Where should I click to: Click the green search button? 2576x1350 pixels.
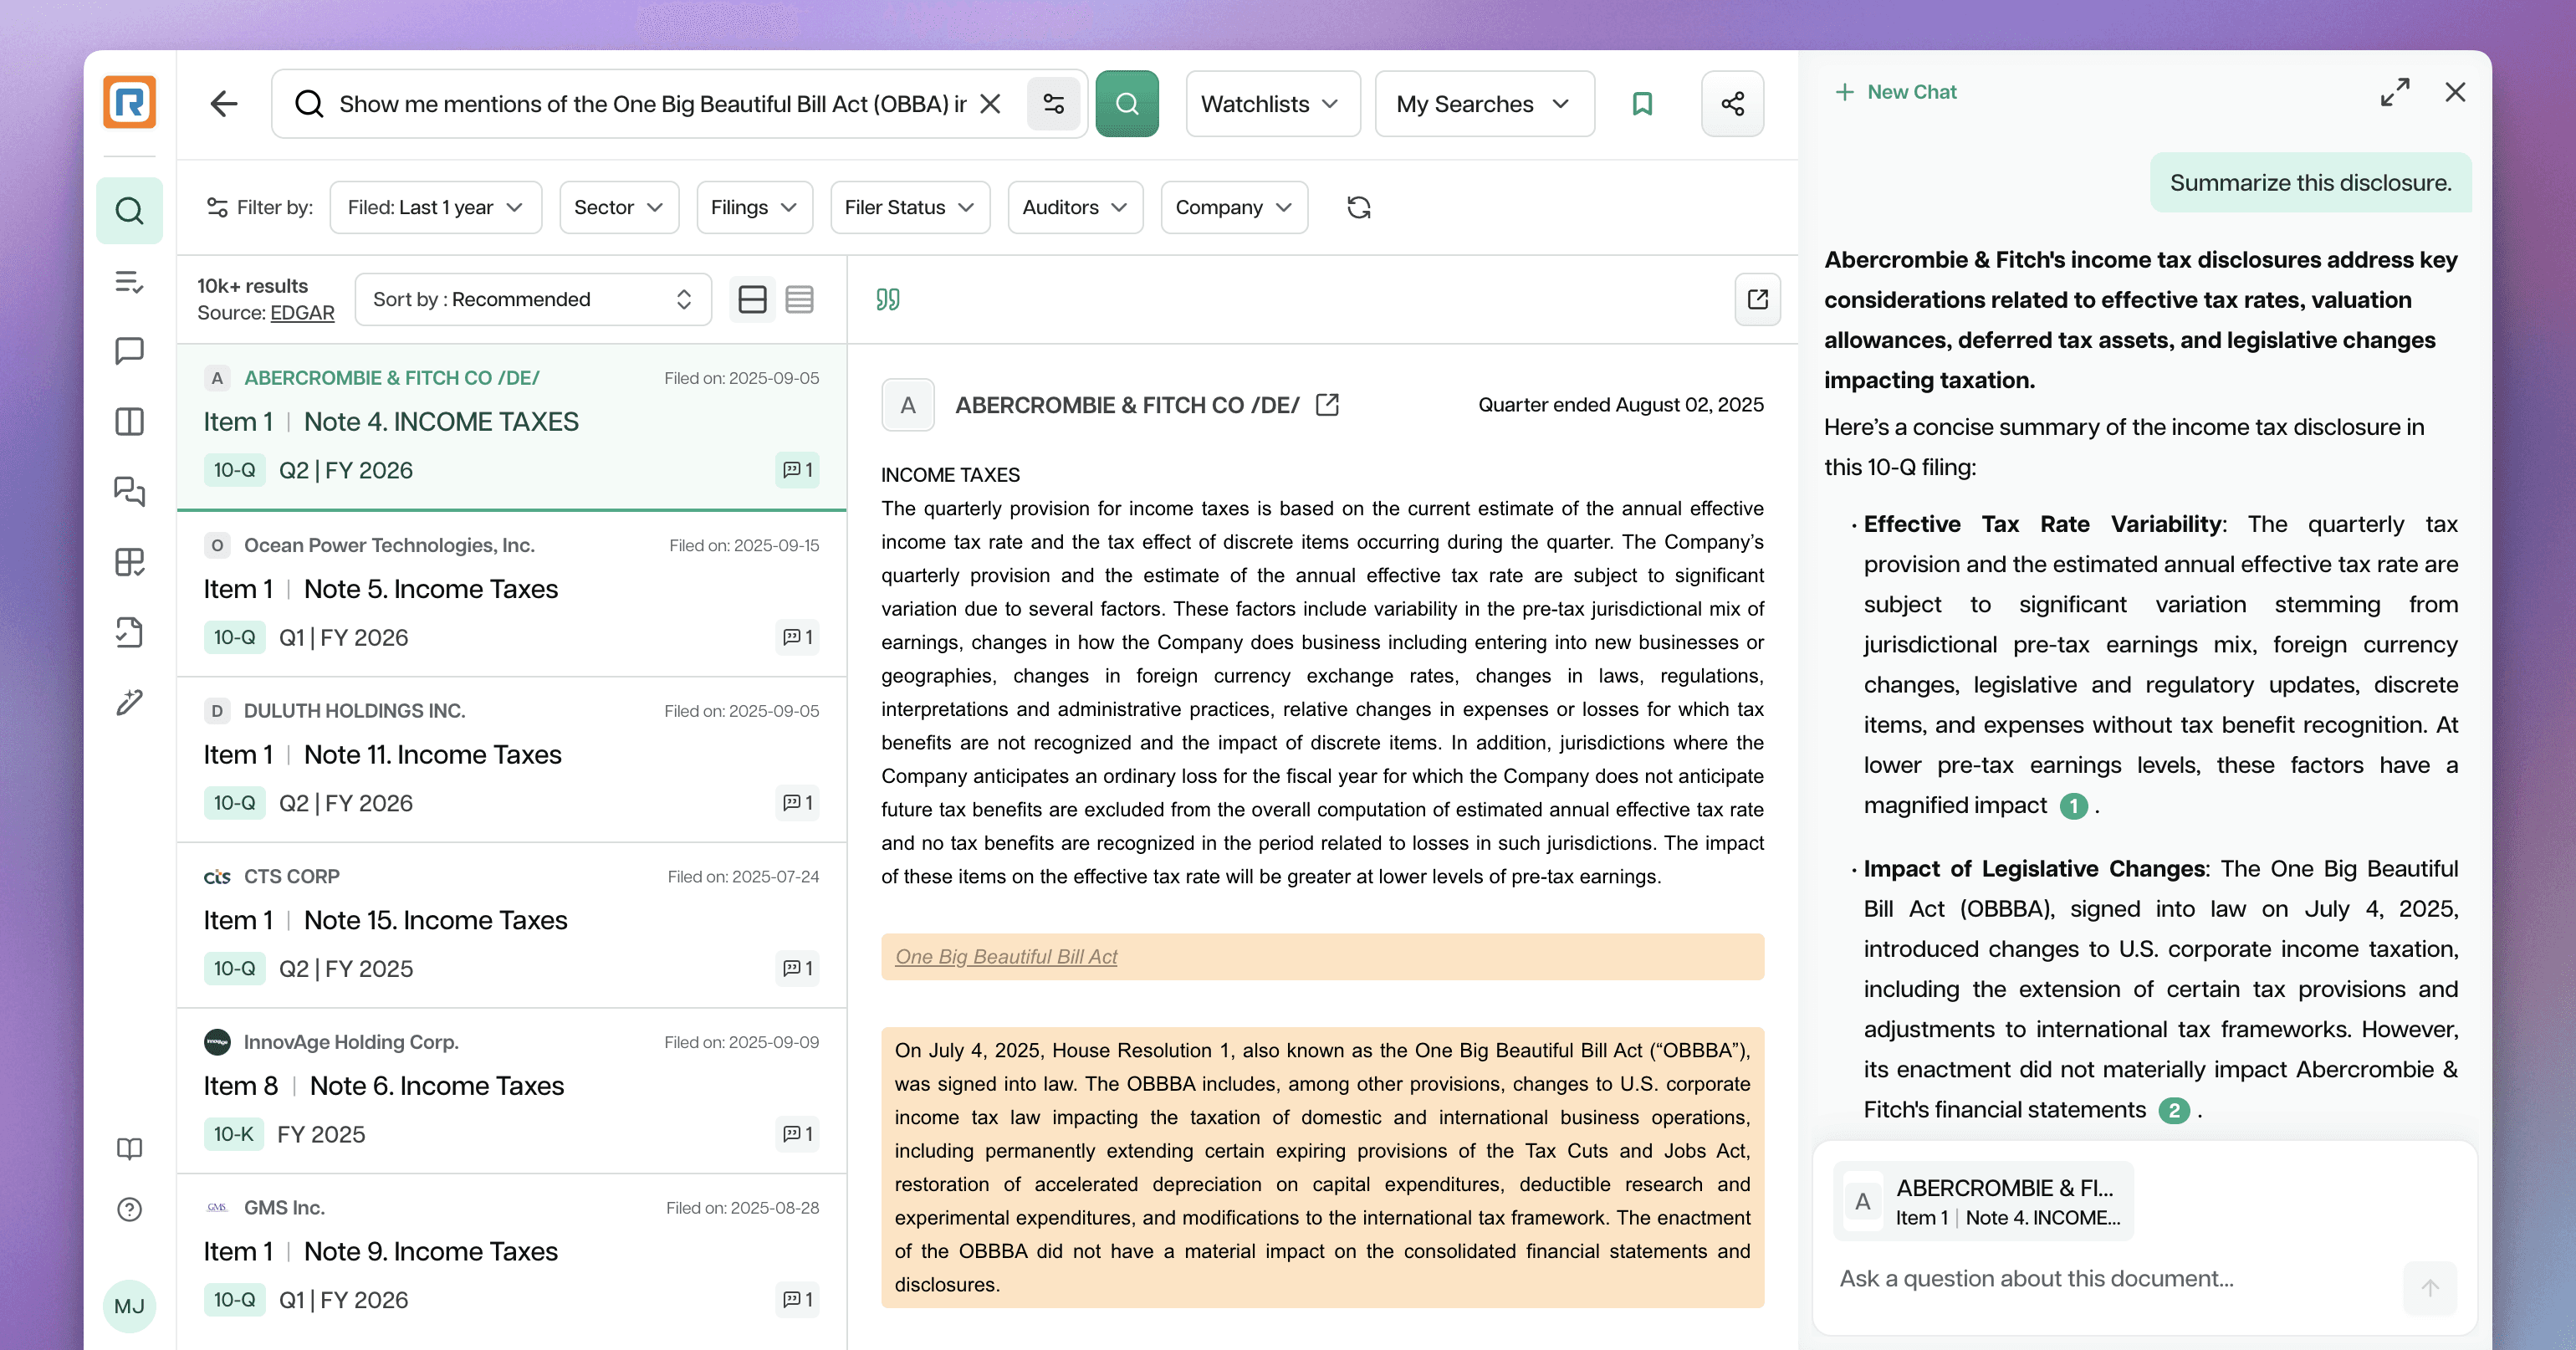[1126, 104]
